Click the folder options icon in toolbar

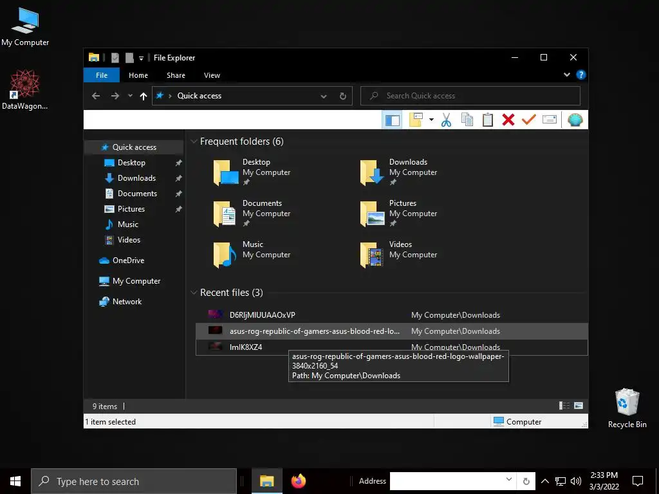tap(416, 120)
